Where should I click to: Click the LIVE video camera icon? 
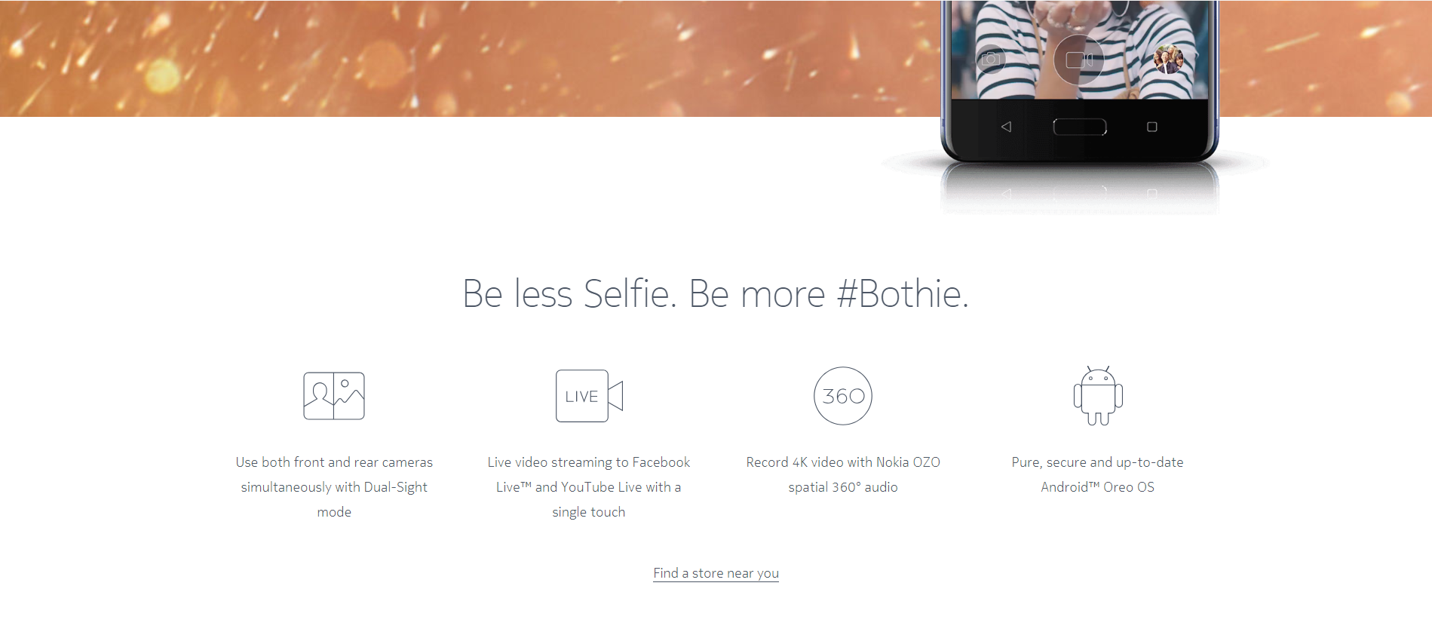pyautogui.click(x=589, y=396)
